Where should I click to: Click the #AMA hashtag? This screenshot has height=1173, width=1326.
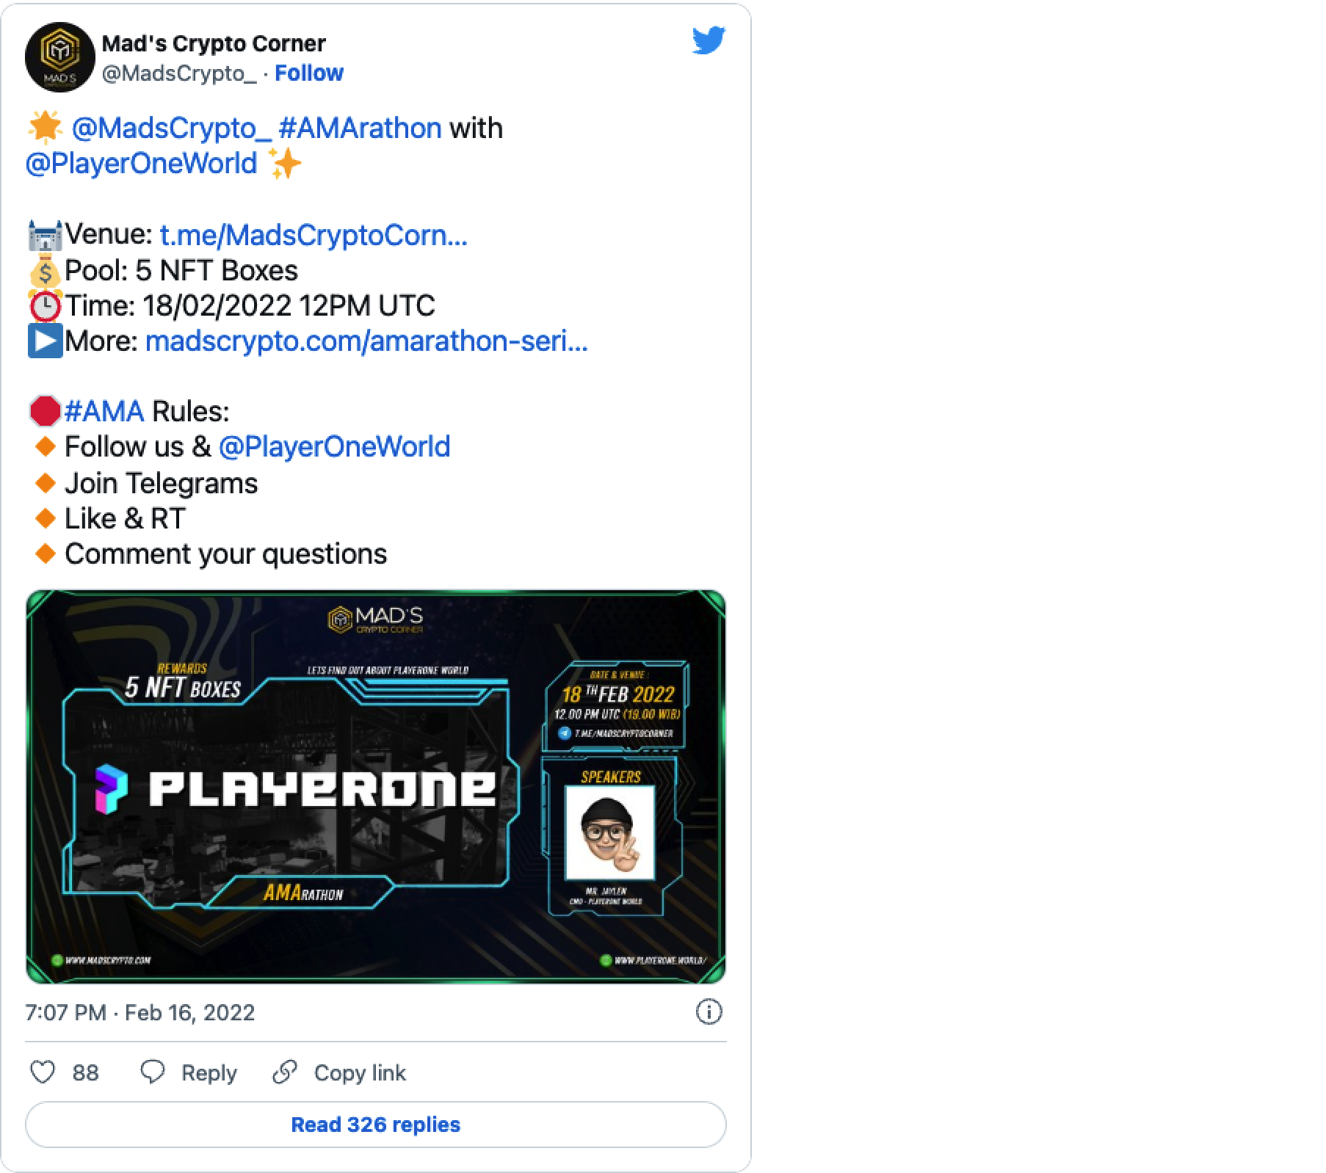pyautogui.click(x=104, y=412)
